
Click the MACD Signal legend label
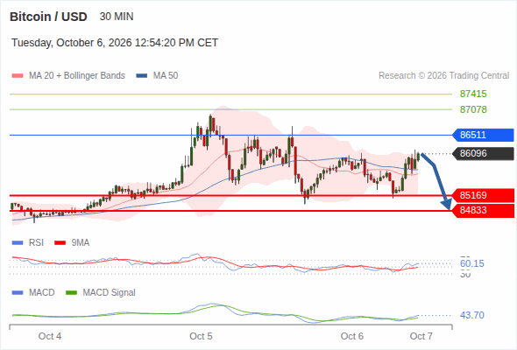pyautogui.click(x=110, y=292)
